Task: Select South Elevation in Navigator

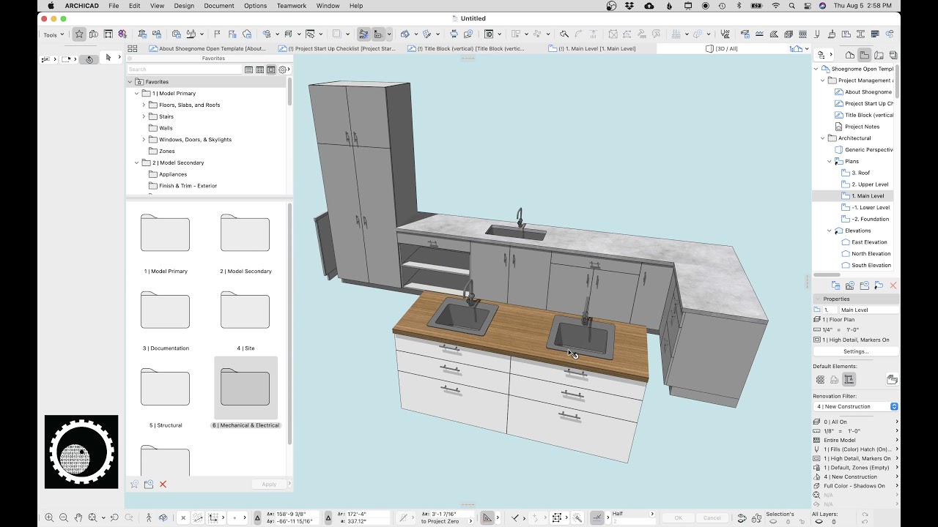Action: (871, 265)
